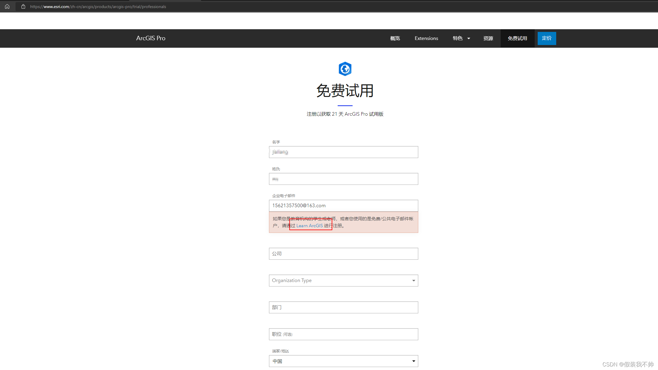Click the 概览 navigation menu item
The height and width of the screenshot is (370, 658).
394,38
